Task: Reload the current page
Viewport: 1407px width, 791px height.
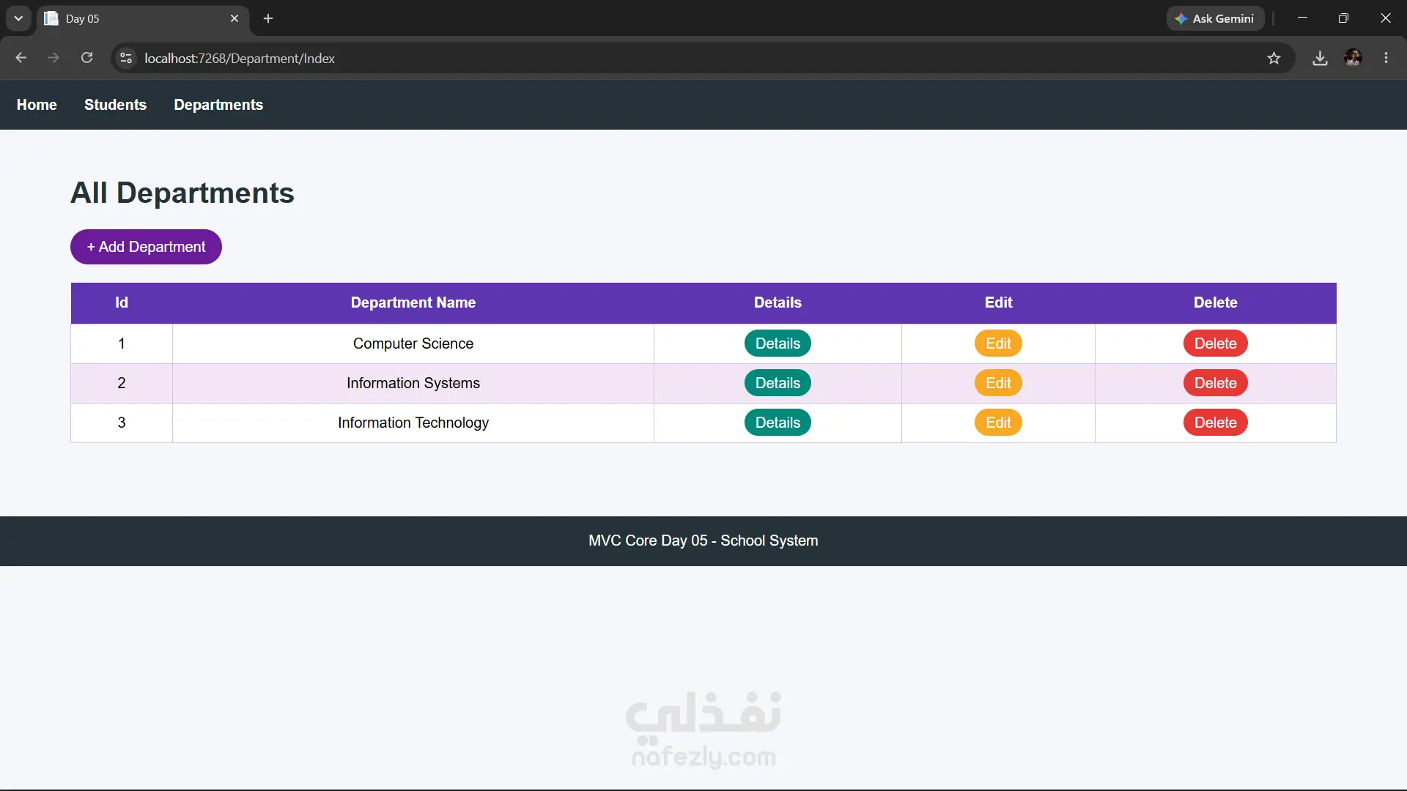Action: [86, 58]
